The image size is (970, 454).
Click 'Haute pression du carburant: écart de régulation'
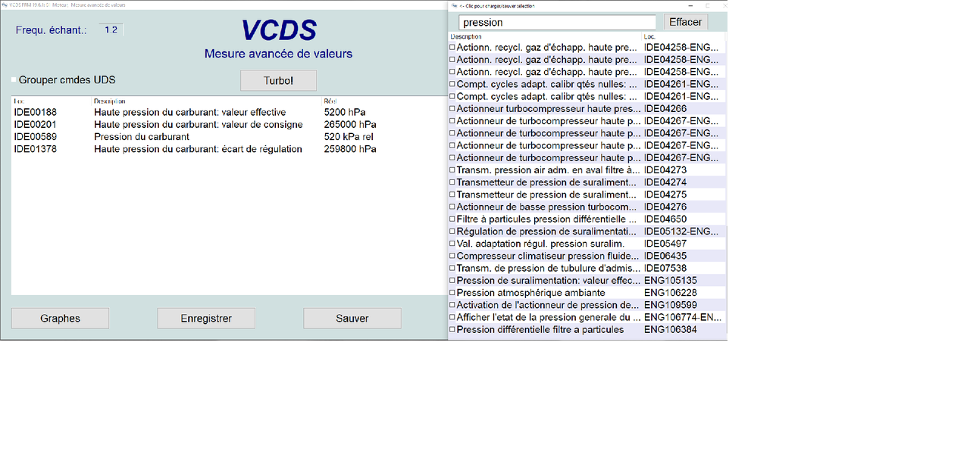click(x=198, y=149)
